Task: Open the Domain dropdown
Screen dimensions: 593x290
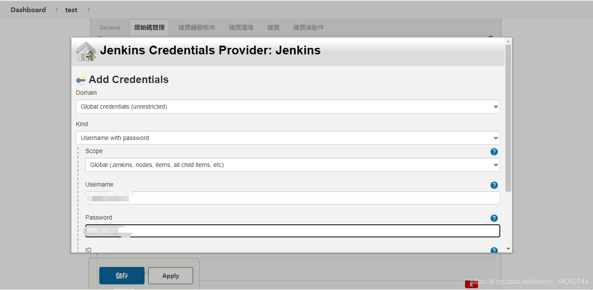Action: (288, 107)
